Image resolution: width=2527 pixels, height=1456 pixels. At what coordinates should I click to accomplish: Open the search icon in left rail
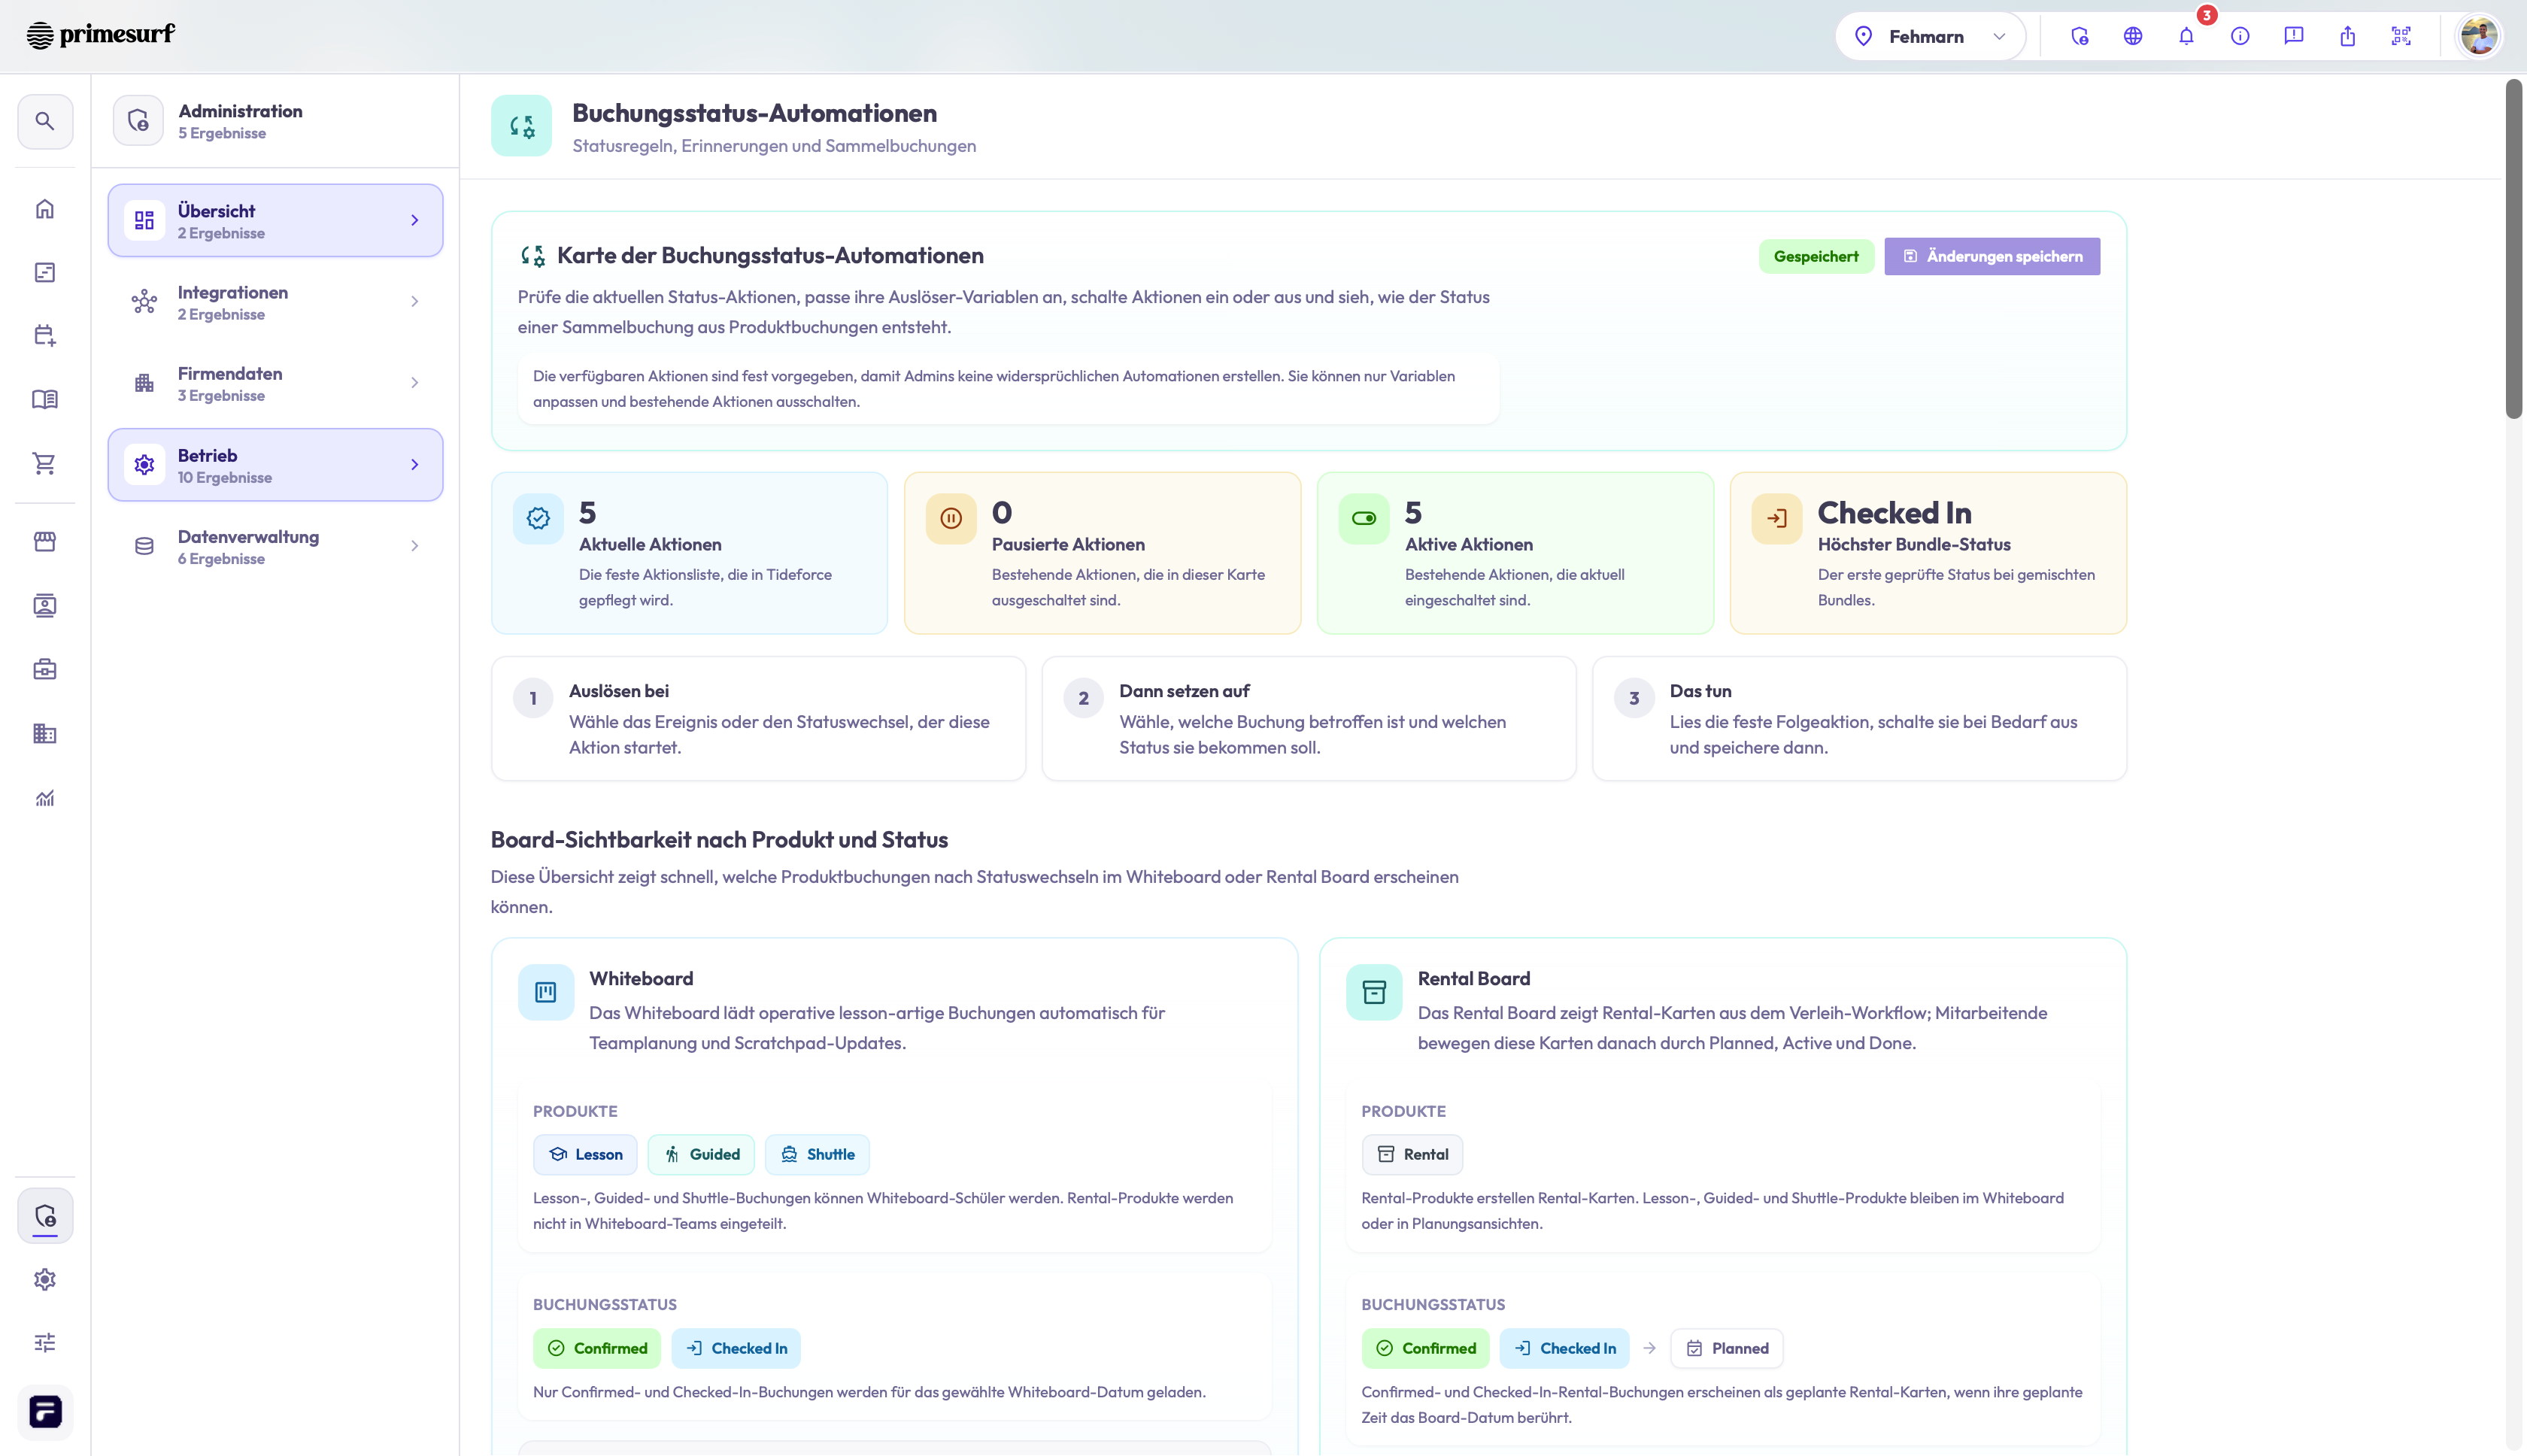coord(45,121)
